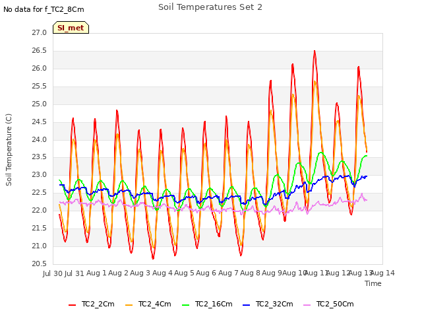Image resolution: width=422 pixels, height=317 pixels.
Task: Click the lowest red trough near Aug 4
Action: pyautogui.click(x=153, y=258)
